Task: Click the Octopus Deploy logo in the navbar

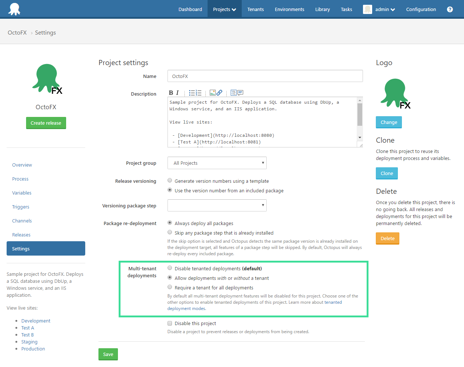Action: tap(14, 8)
